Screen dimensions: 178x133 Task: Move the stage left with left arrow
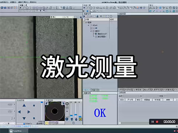[19, 112]
